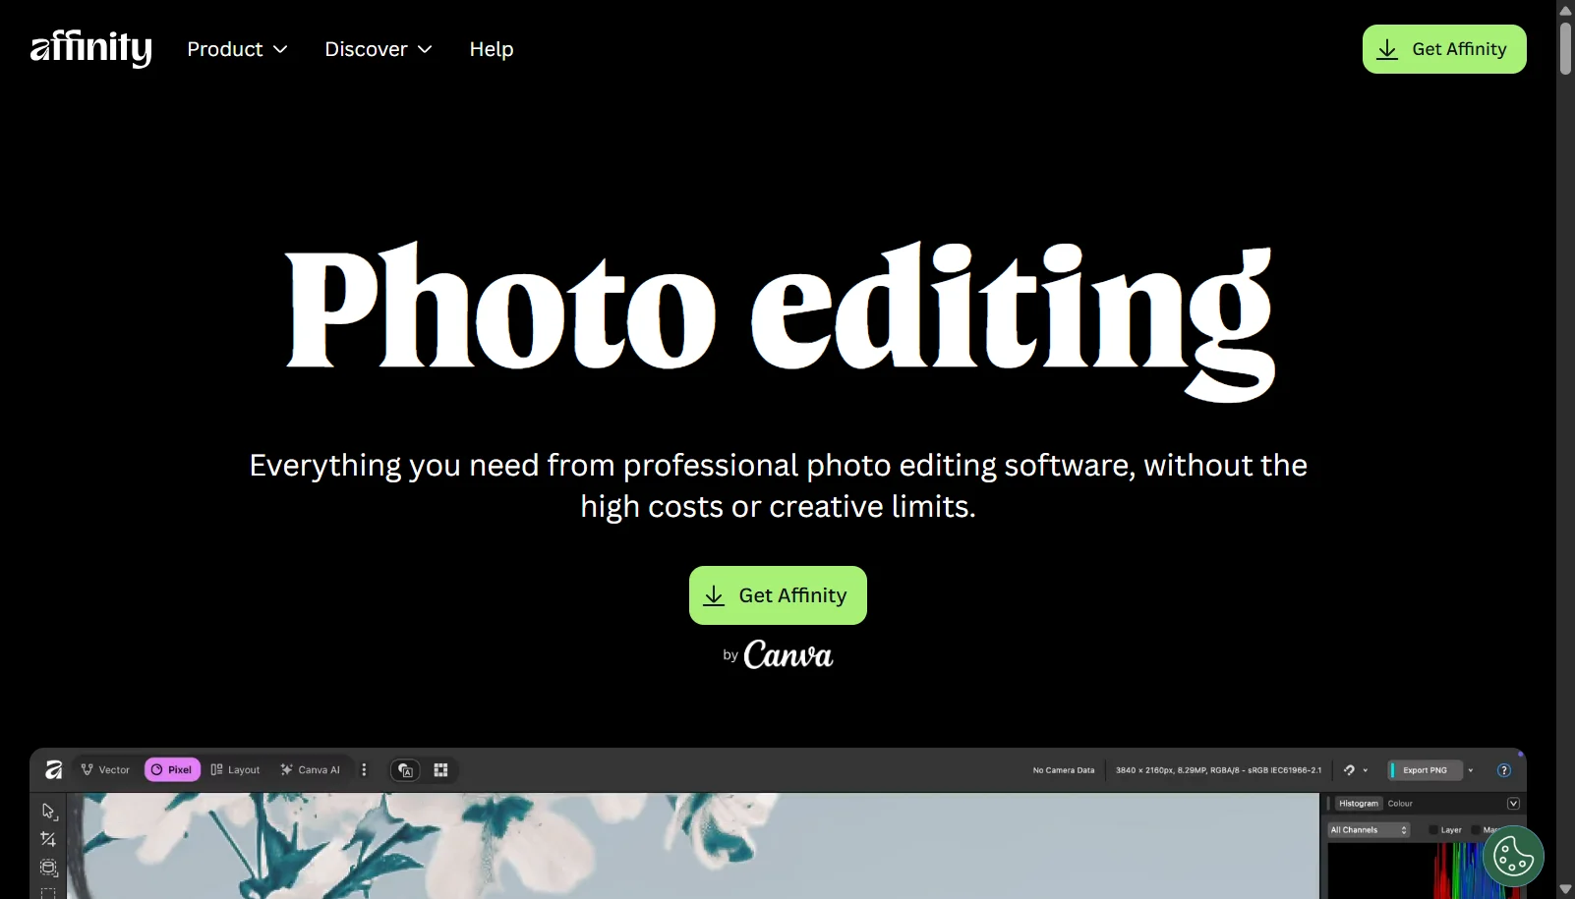Click the Get Affinity button in header
Screen dimensions: 1575x899
pyautogui.click(x=1444, y=49)
